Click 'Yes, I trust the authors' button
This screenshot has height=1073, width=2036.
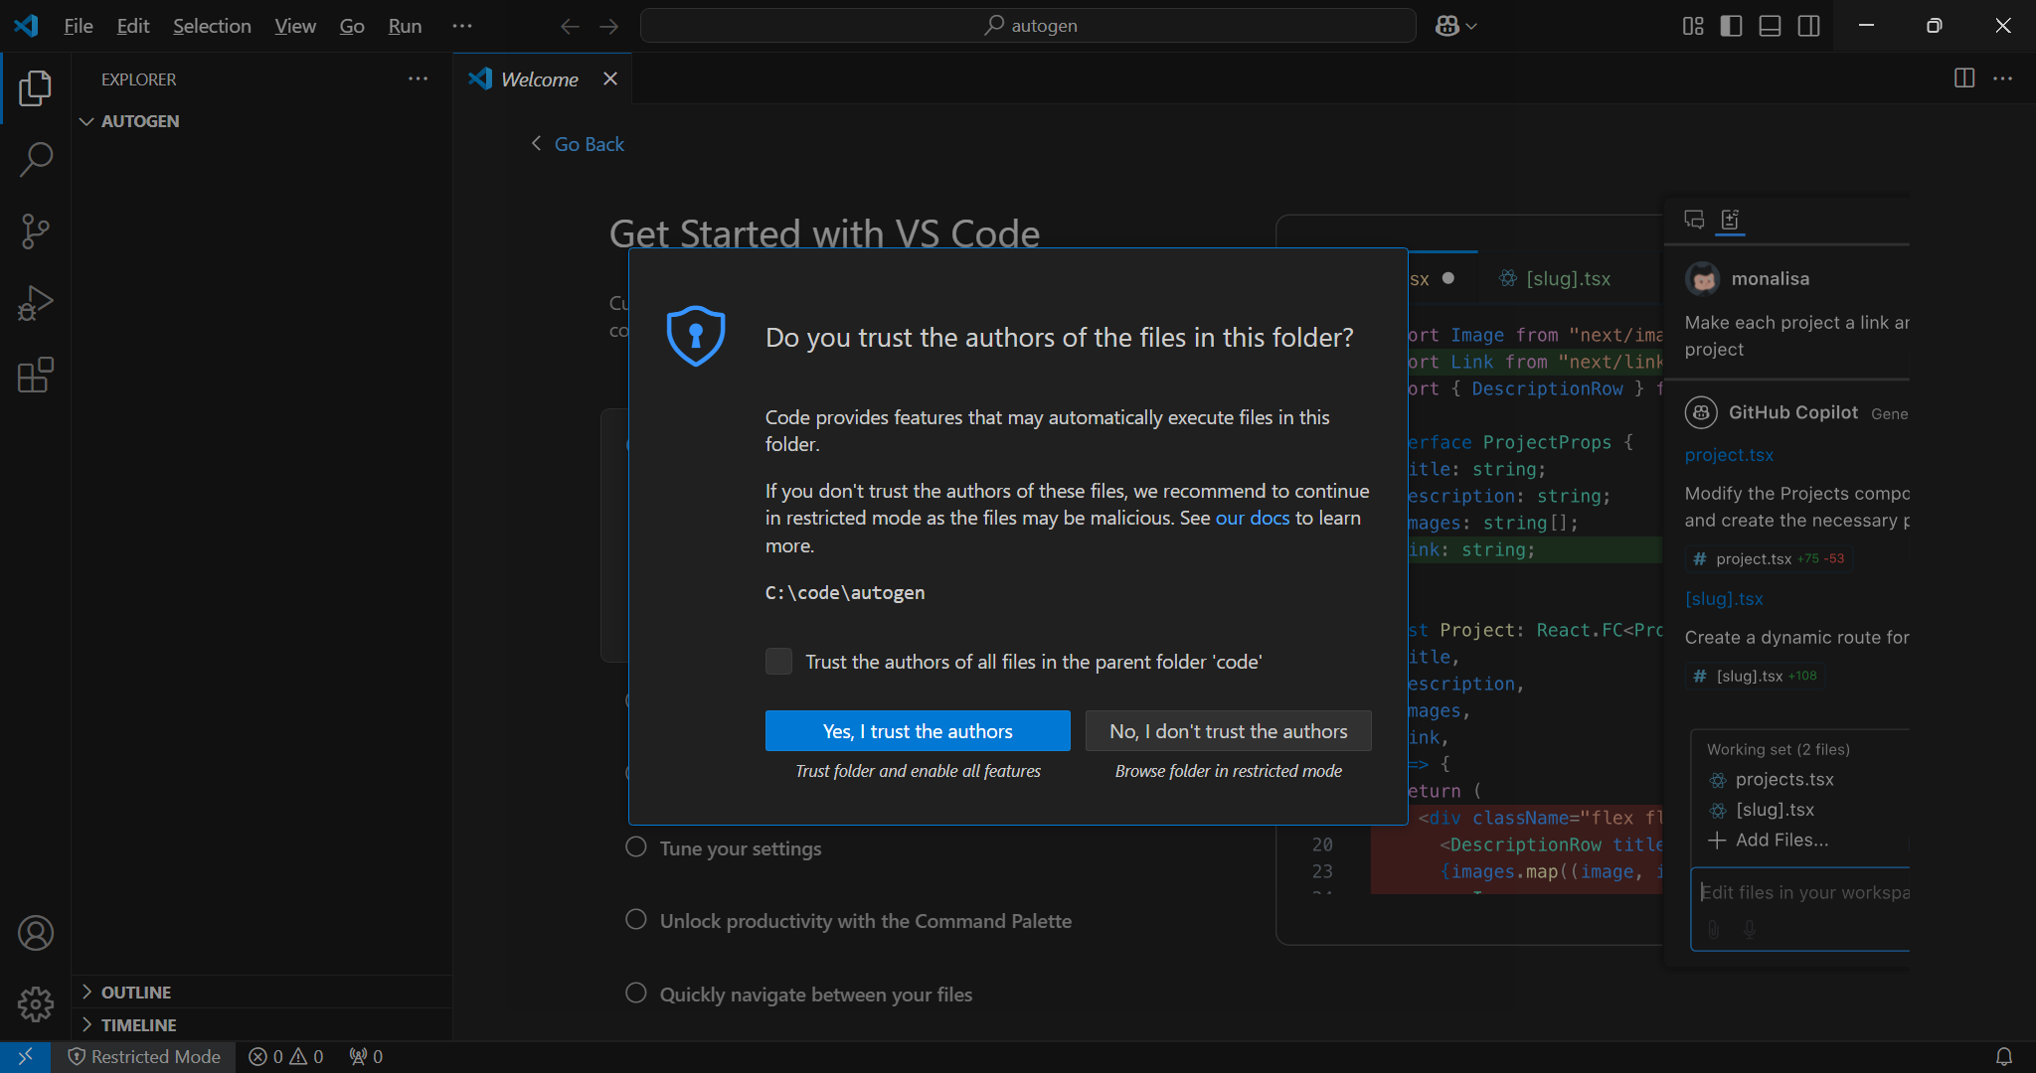917,731
